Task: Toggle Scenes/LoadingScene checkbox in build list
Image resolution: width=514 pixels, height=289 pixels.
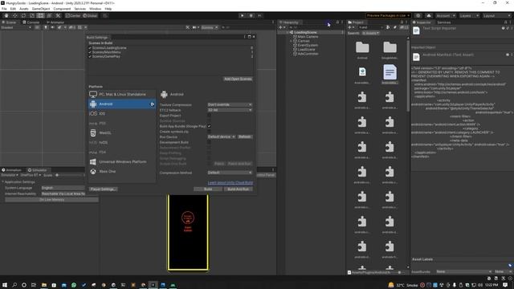Action: coord(90,48)
